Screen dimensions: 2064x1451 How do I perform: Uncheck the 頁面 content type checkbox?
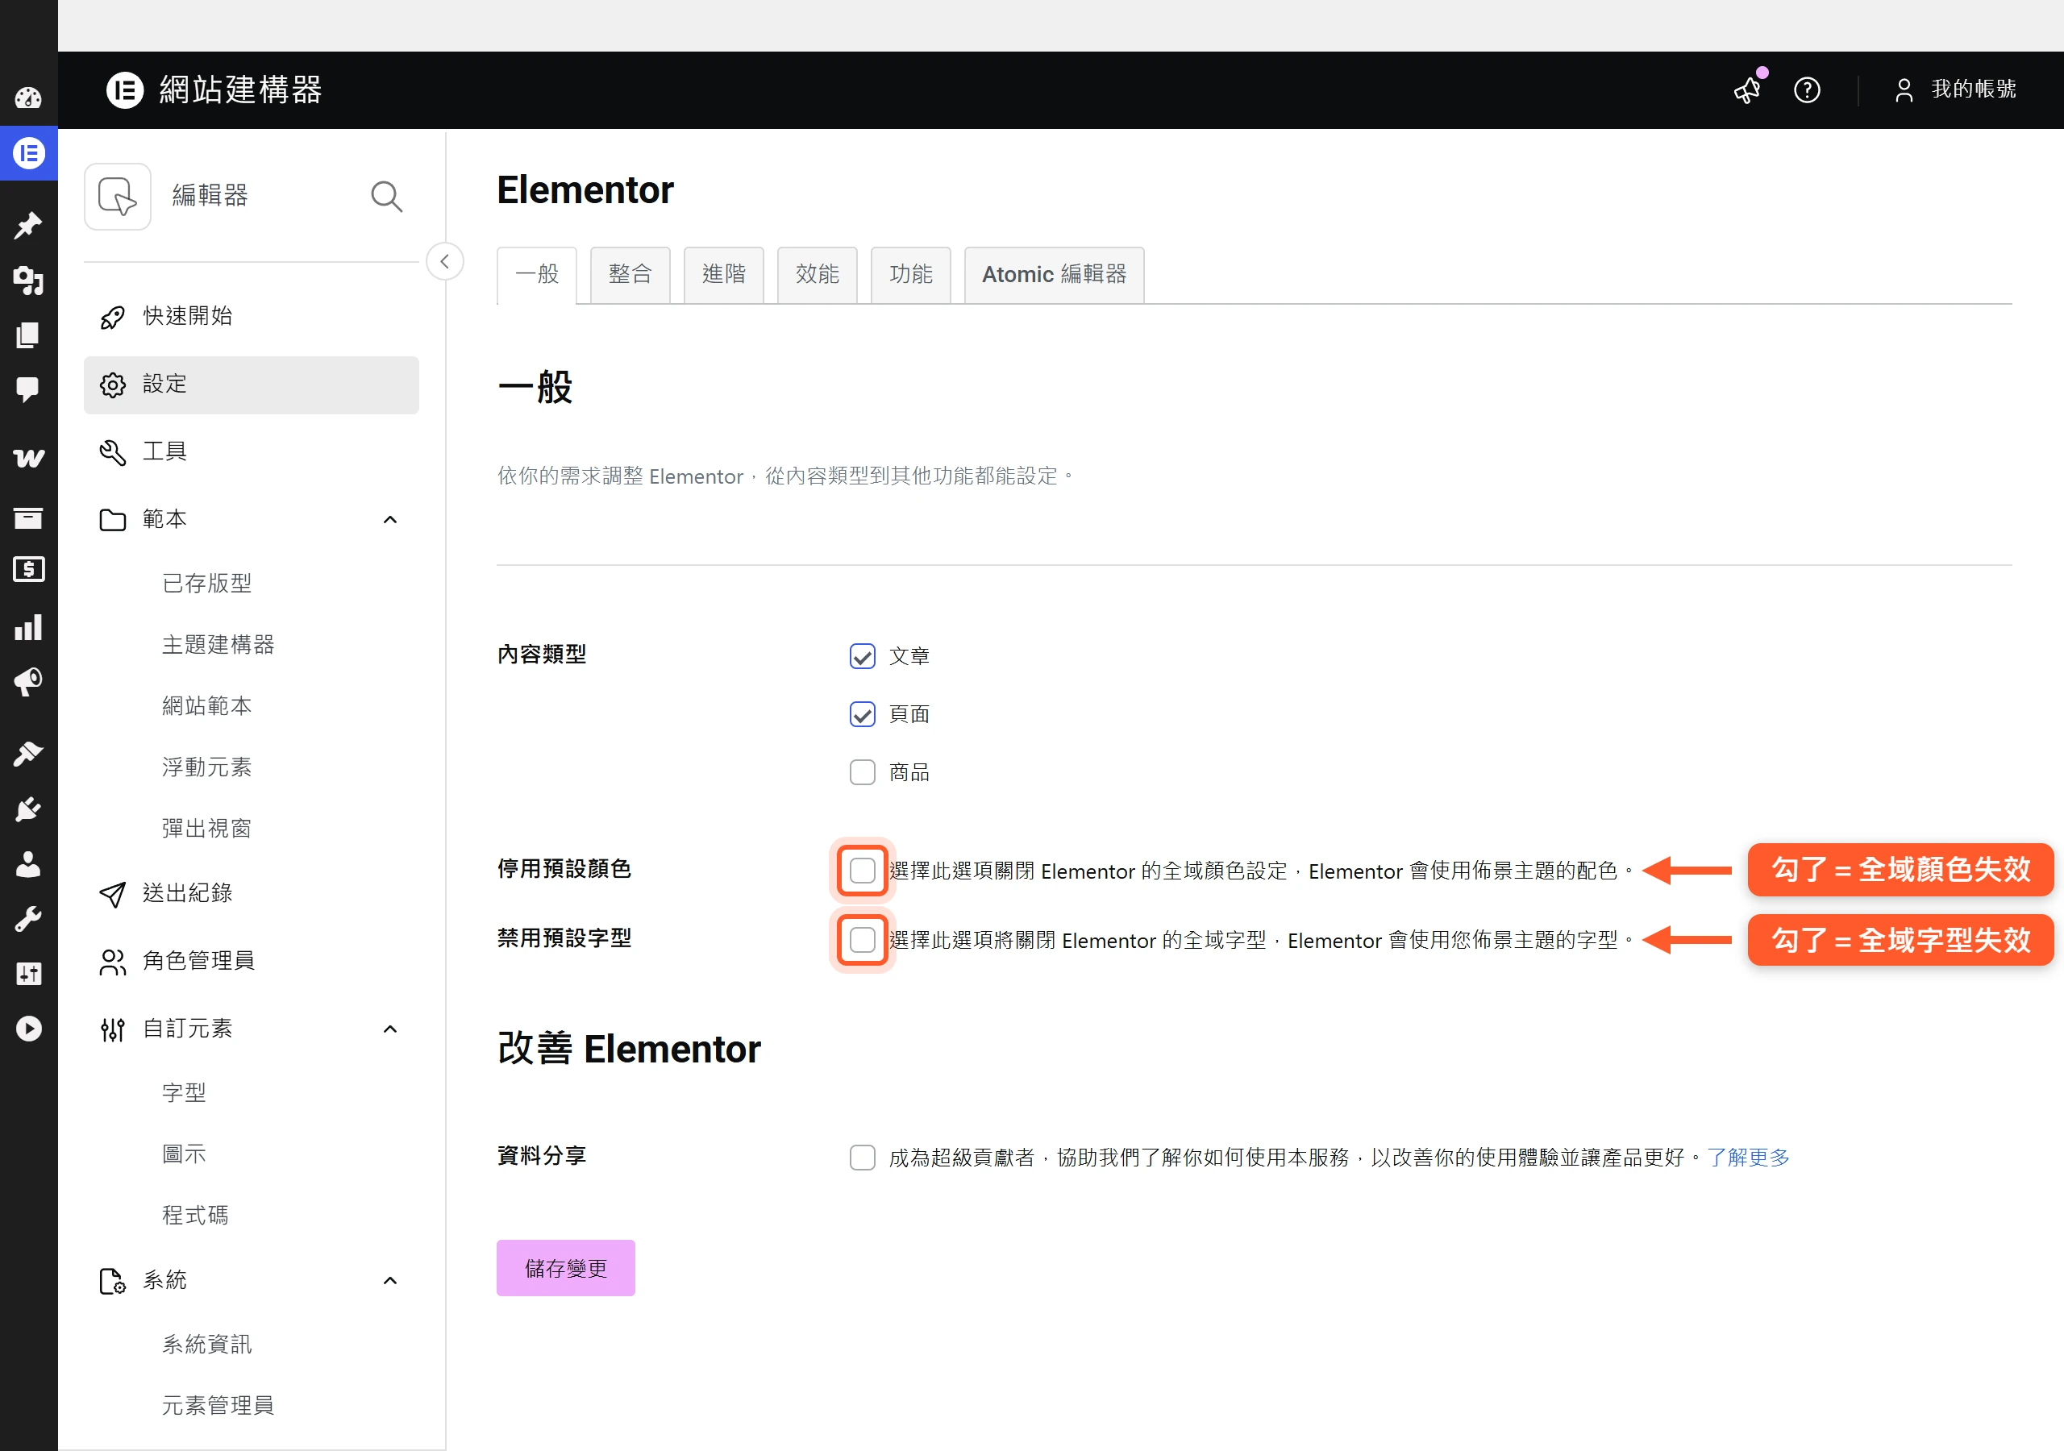coord(862,715)
